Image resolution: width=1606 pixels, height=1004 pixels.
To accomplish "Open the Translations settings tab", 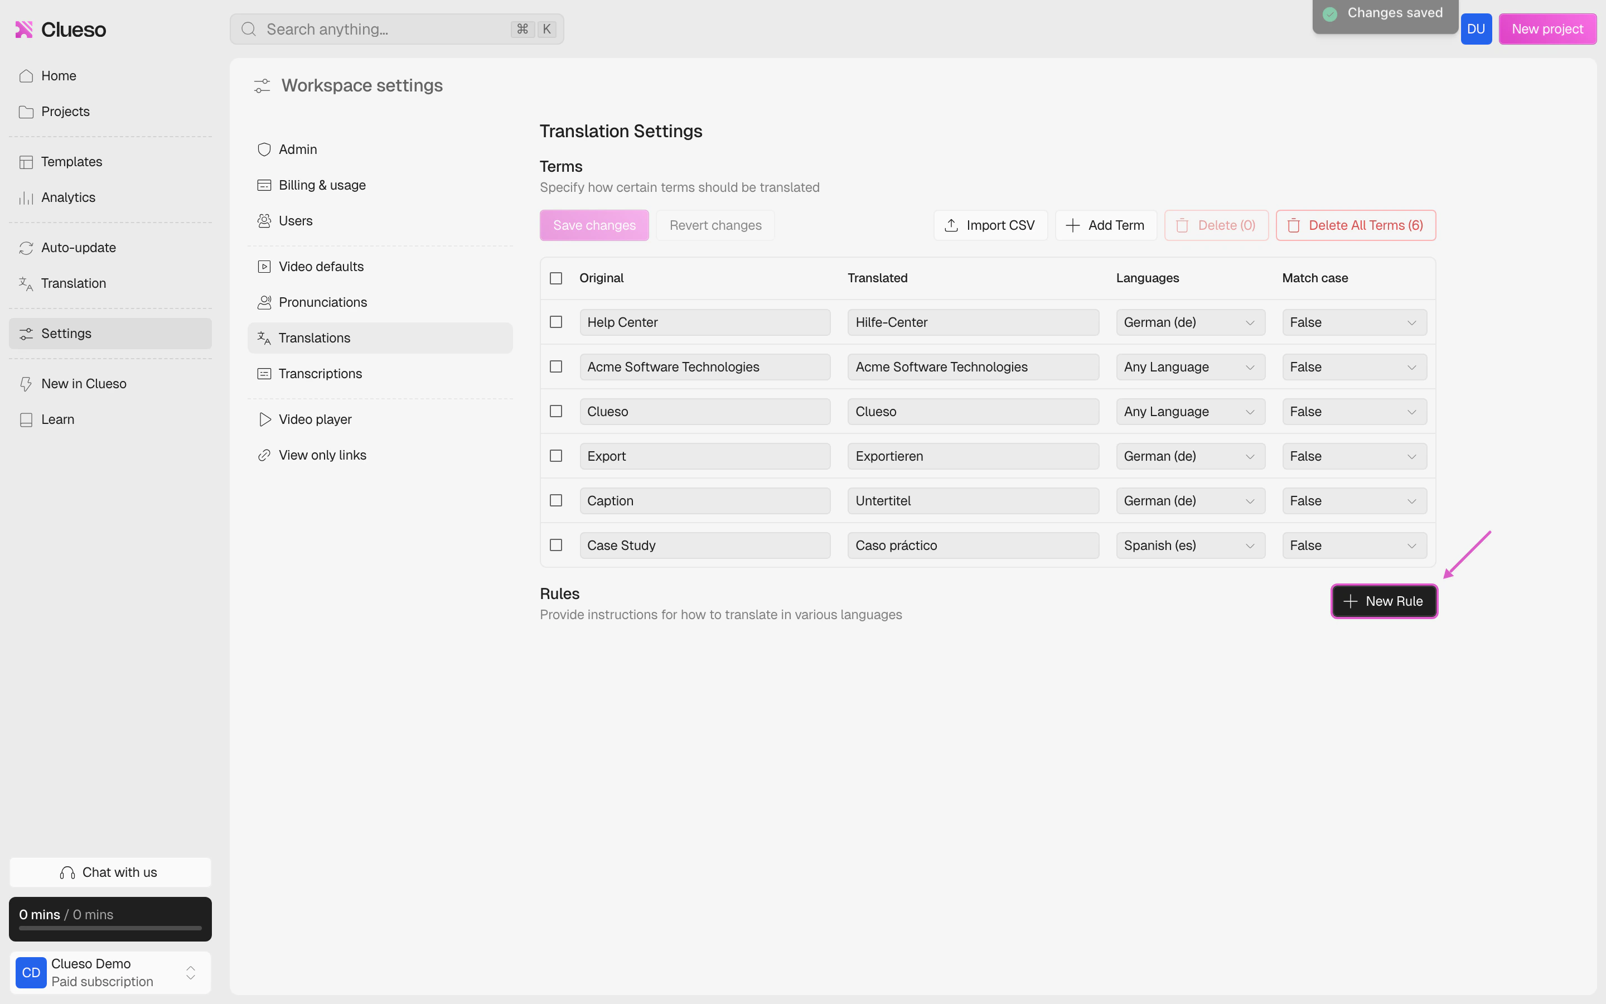I will [380, 338].
